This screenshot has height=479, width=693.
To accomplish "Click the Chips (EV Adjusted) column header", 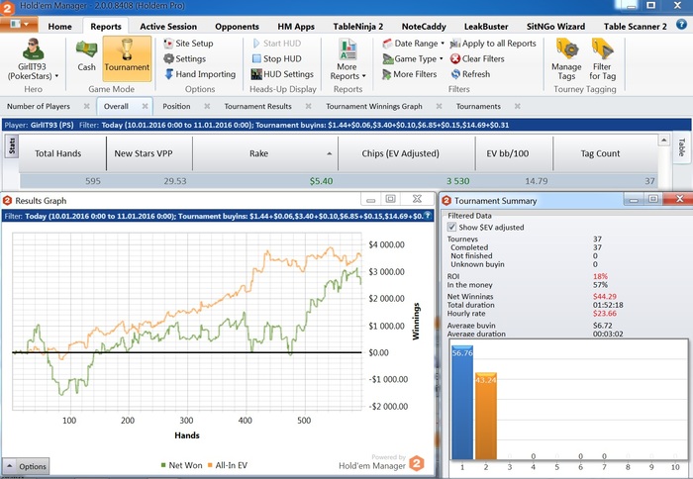I will pos(407,153).
